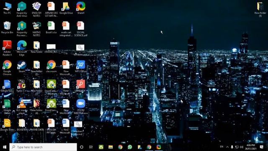This screenshot has width=268, height=151.
Task: Click the EN language indicator
Action: point(222,147)
